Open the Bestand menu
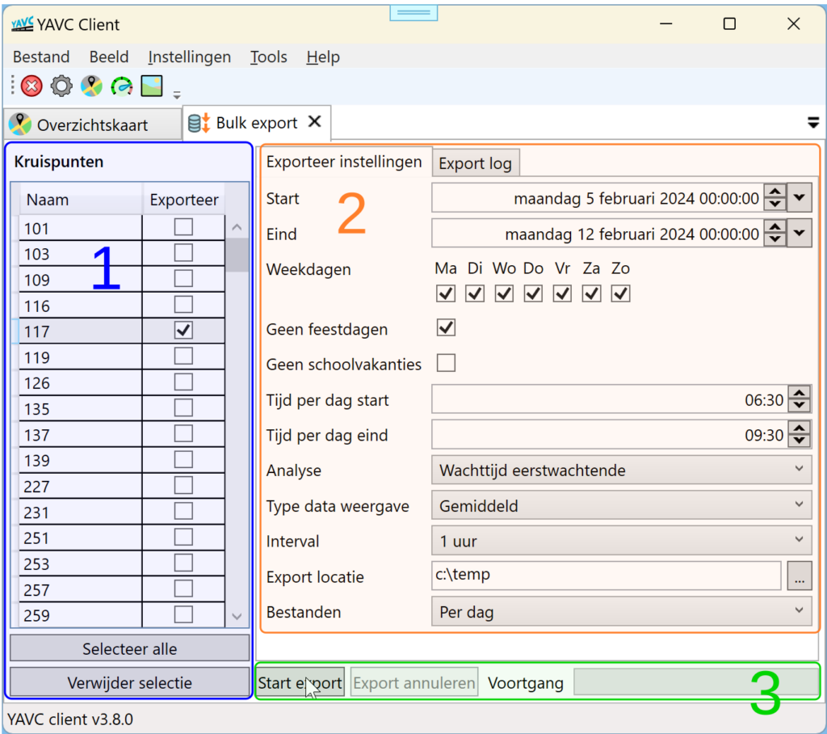Image resolution: width=827 pixels, height=734 pixels. (41, 57)
